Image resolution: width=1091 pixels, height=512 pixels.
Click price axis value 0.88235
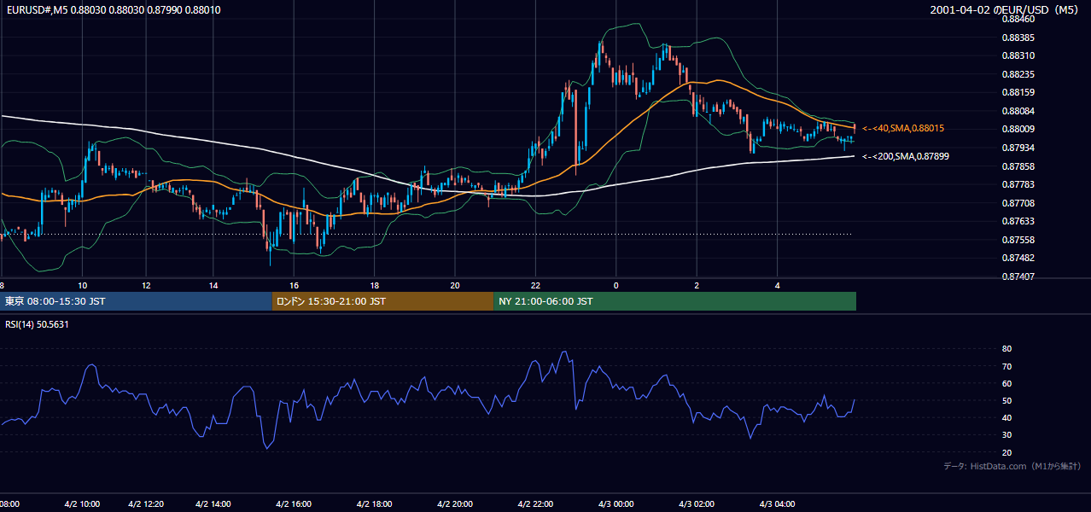(1018, 74)
